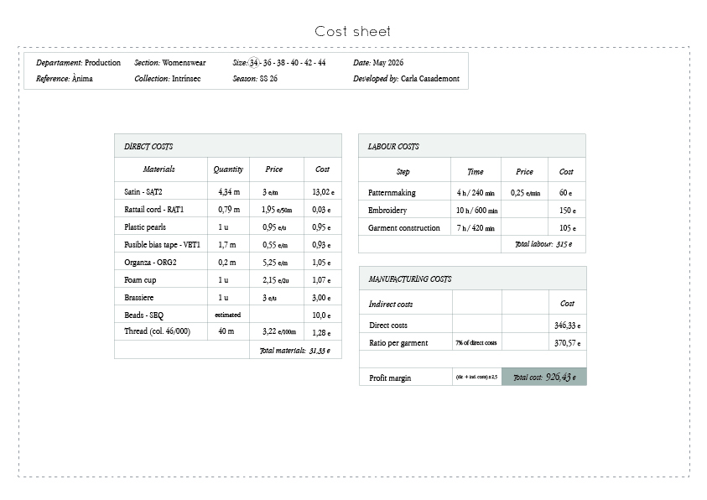
Task: Click the 'Materials' column header
Action: (159, 169)
